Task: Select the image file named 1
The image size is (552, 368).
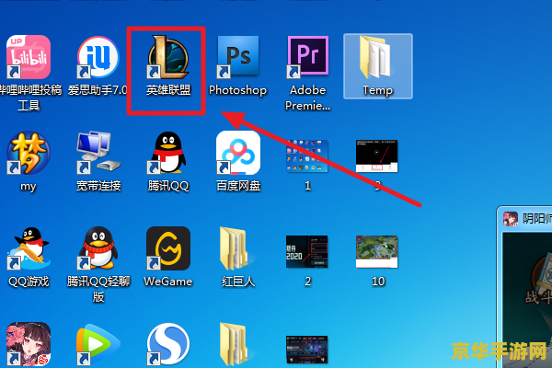Action: (x=307, y=156)
